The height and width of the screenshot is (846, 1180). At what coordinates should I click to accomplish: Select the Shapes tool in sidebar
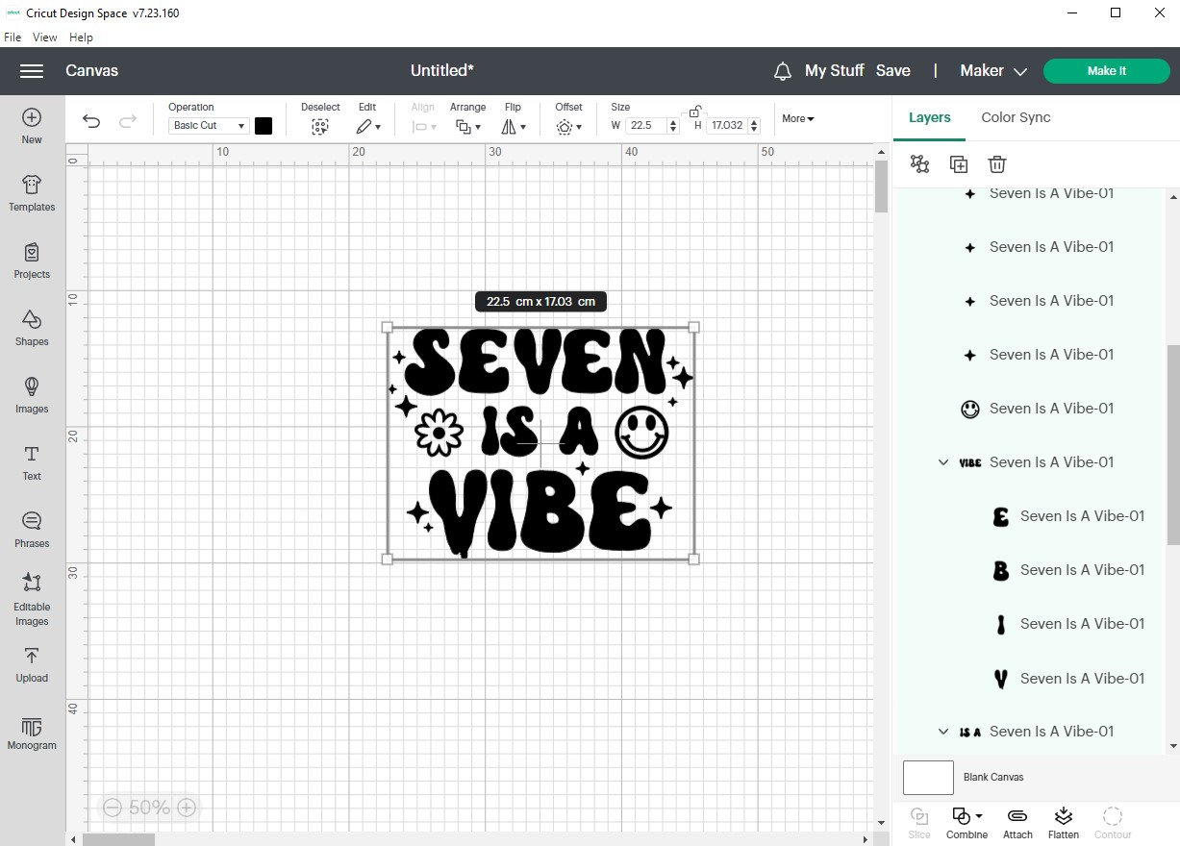coord(31,330)
